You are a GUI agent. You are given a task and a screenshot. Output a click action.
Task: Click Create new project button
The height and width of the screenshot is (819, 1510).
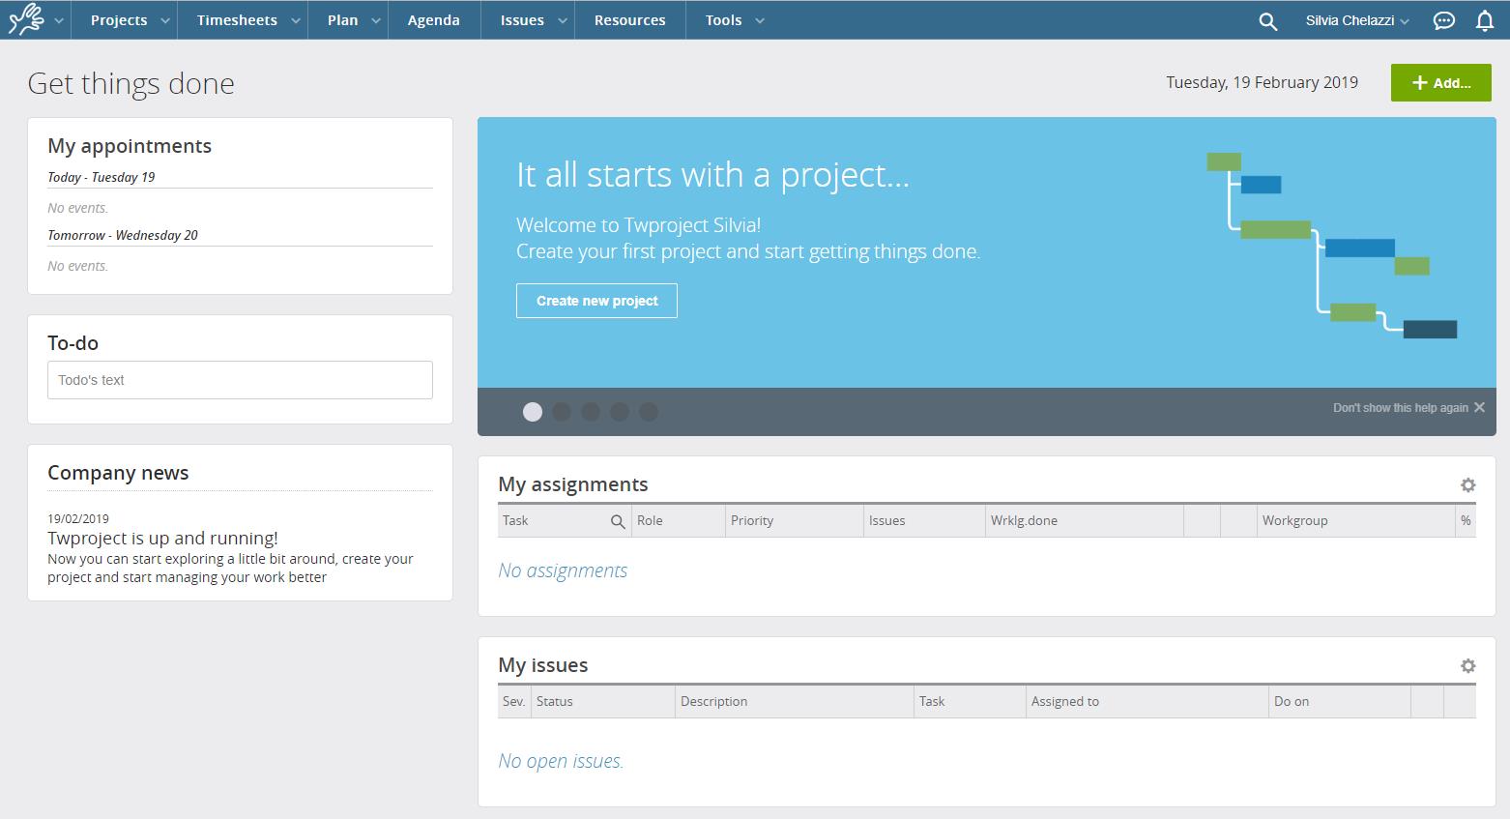[596, 301]
